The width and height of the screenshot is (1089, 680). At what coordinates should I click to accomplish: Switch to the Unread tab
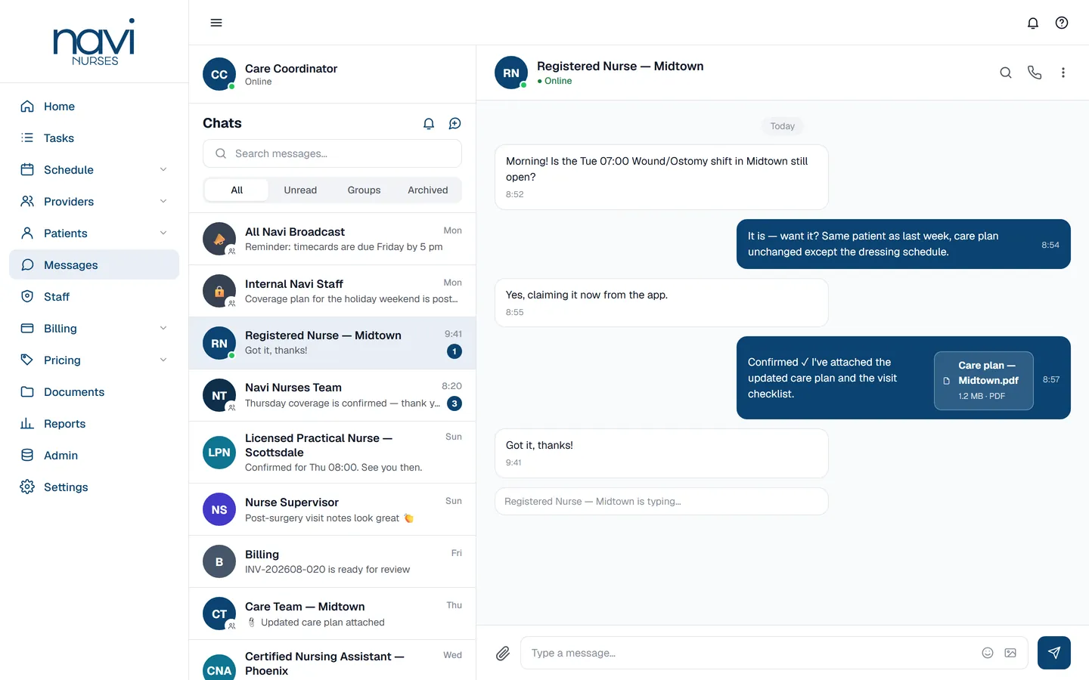pos(300,190)
